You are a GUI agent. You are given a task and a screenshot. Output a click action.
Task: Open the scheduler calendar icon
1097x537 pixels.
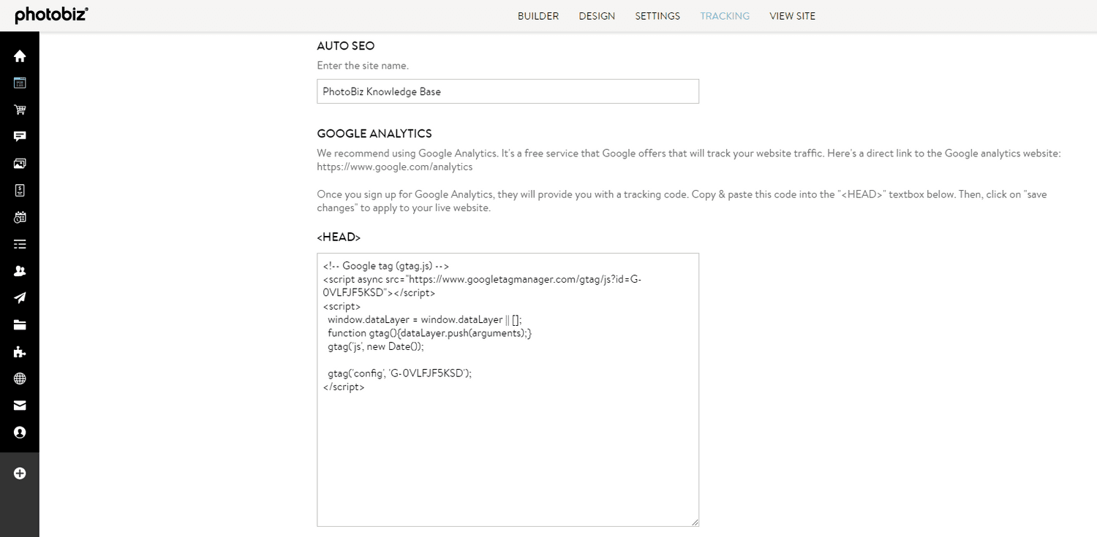pos(19,217)
